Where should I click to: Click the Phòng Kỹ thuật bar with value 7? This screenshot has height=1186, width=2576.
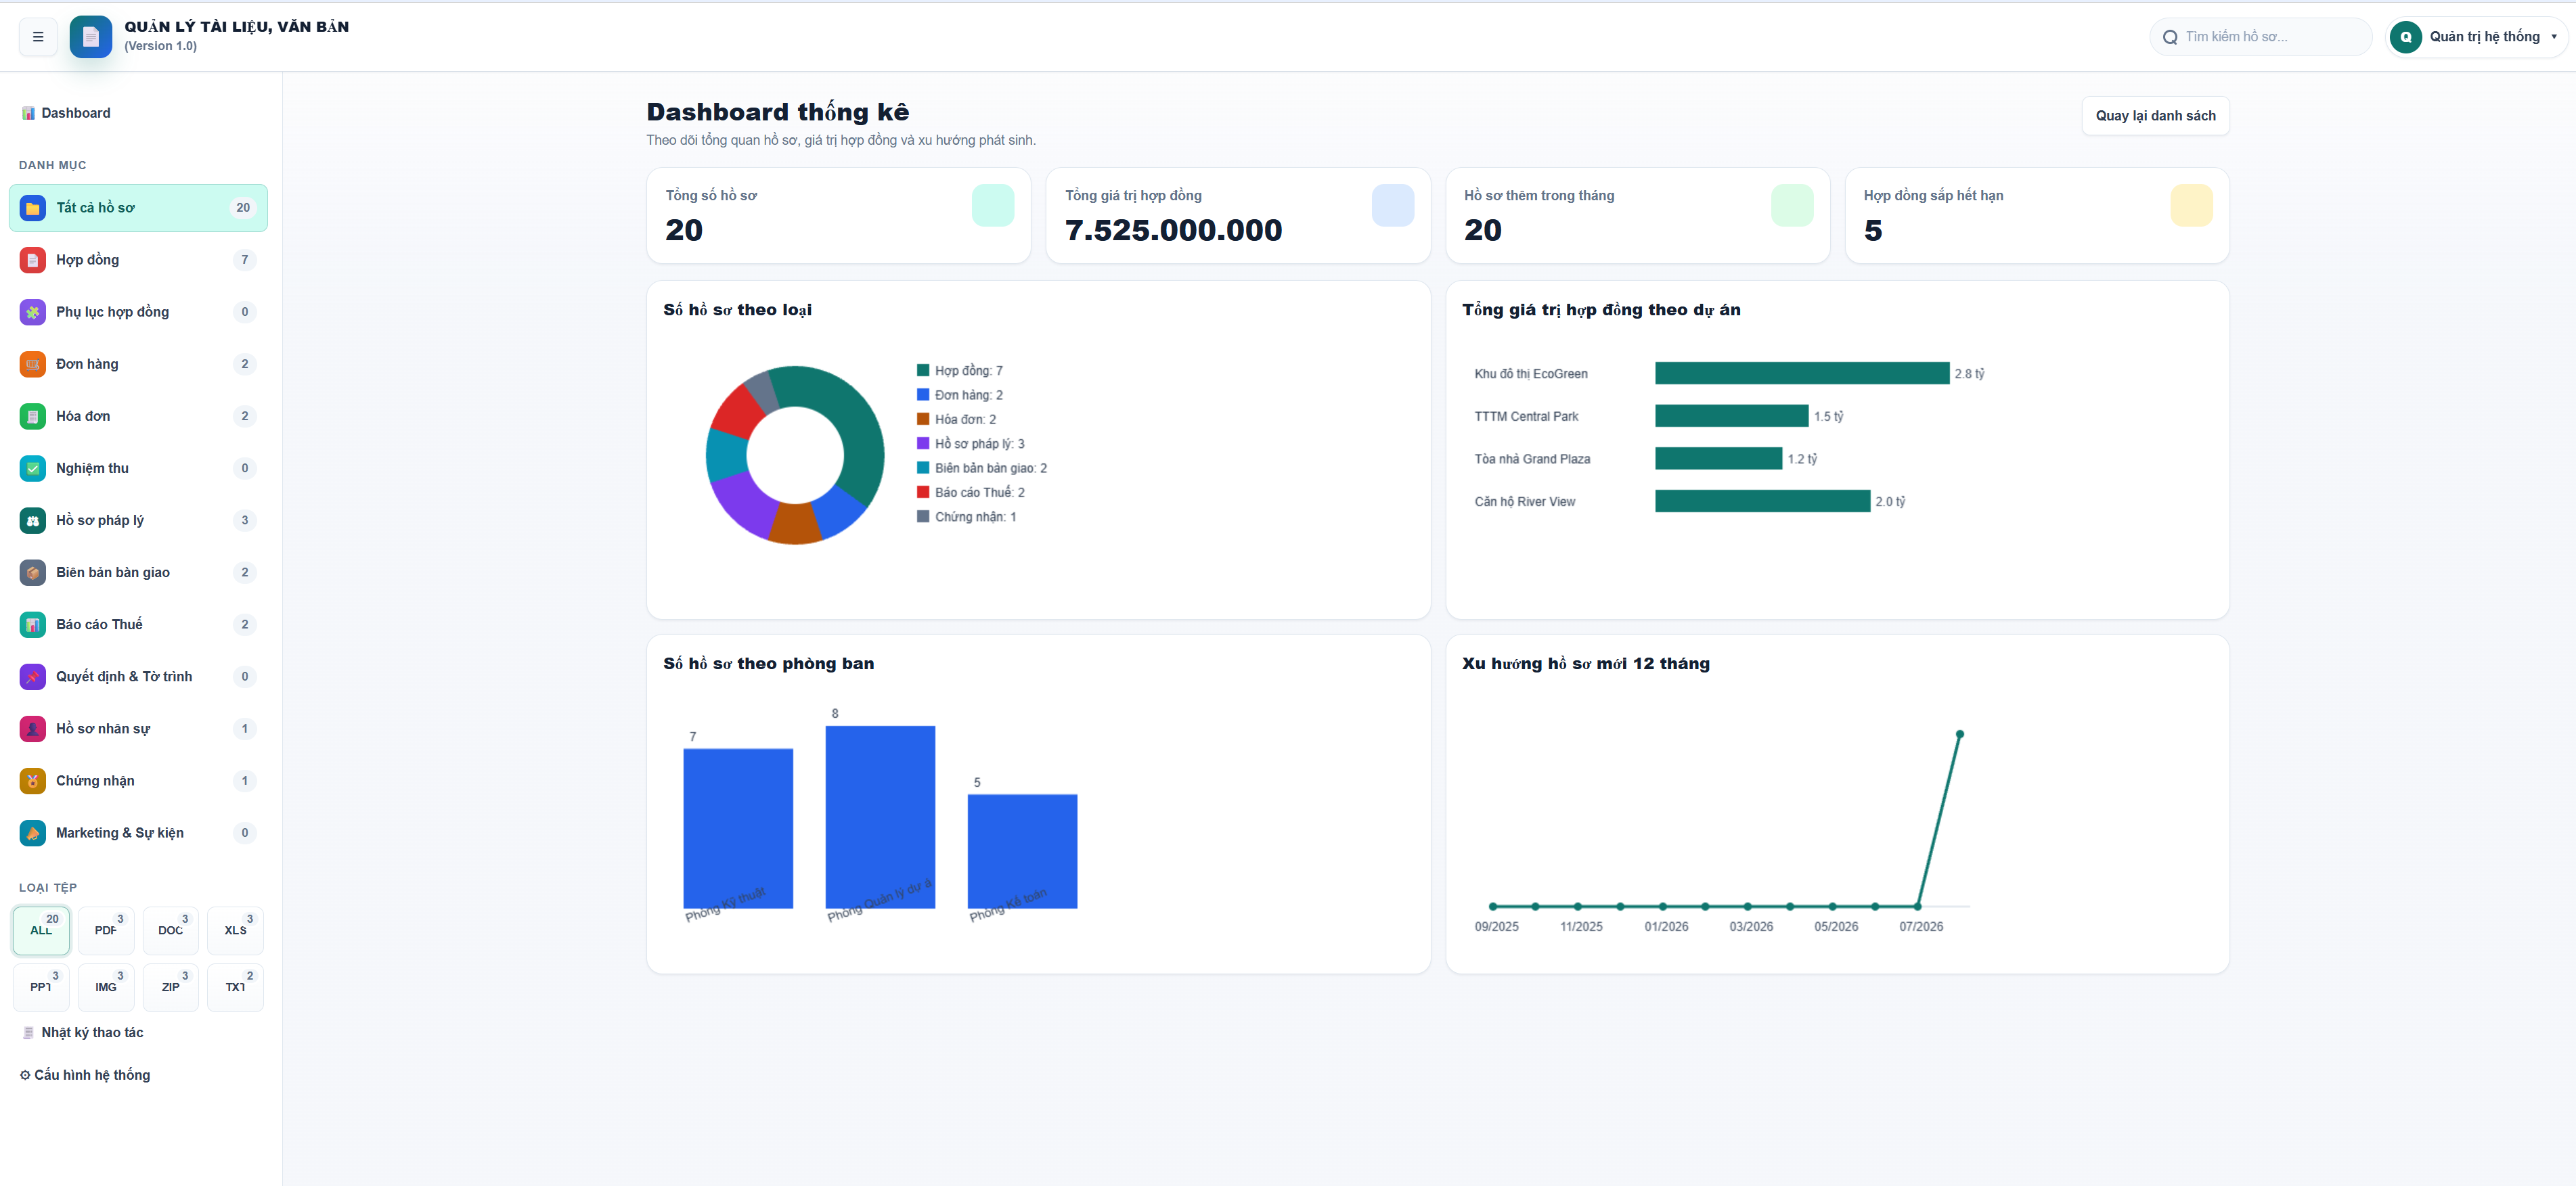click(738, 828)
